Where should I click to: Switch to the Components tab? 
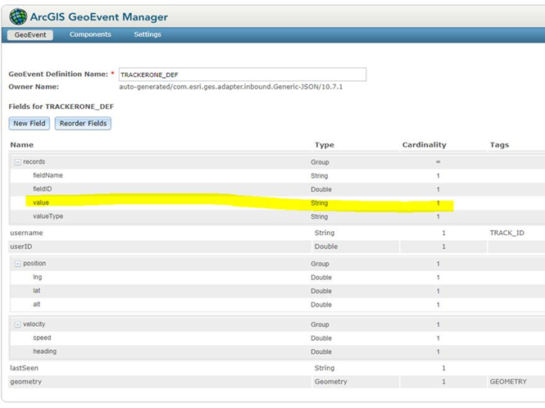pos(90,34)
